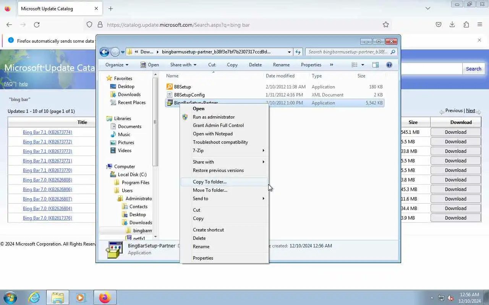Click the Next page link
The width and height of the screenshot is (489, 305).
pos(470,111)
